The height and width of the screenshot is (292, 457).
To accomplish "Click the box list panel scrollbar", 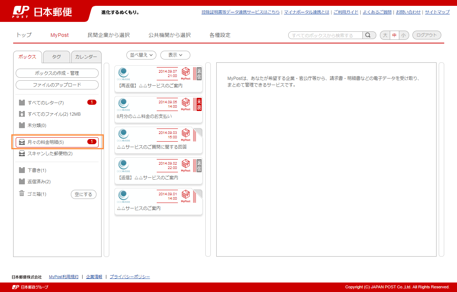I will click(x=107, y=160).
